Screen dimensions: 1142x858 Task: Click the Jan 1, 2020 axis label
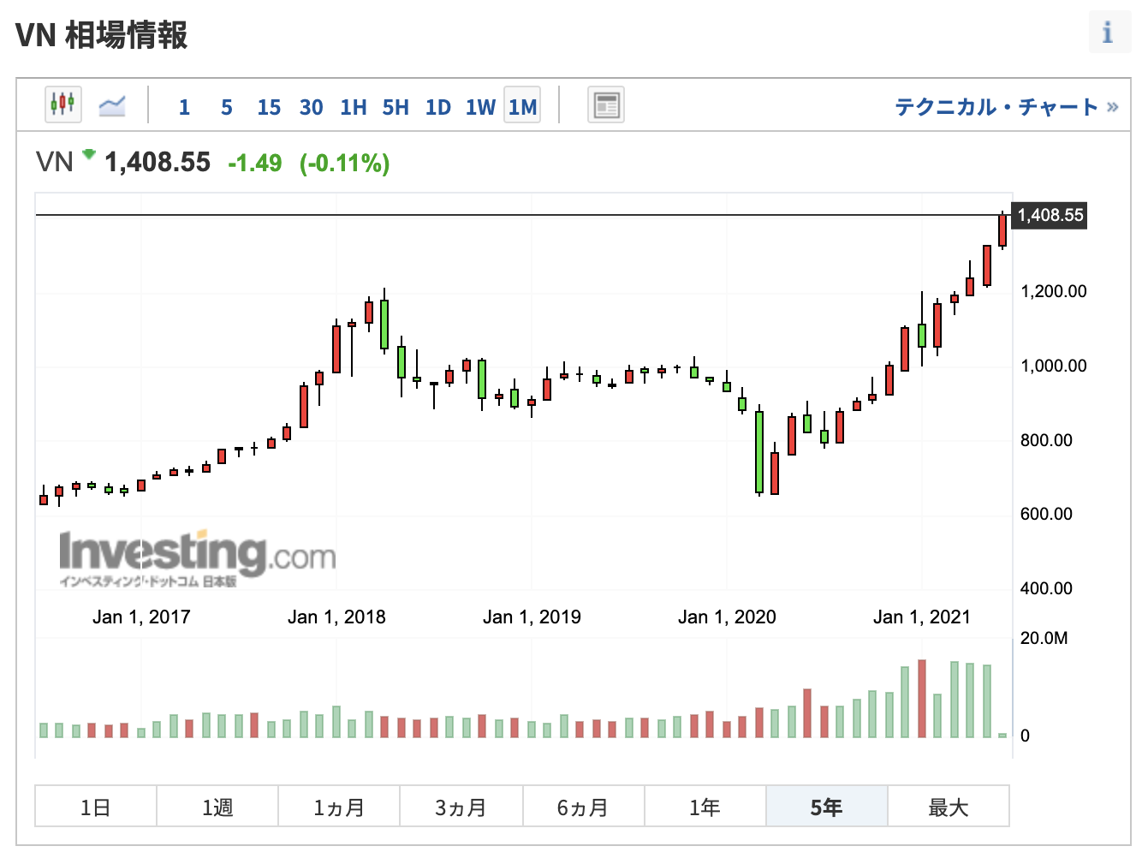727,617
